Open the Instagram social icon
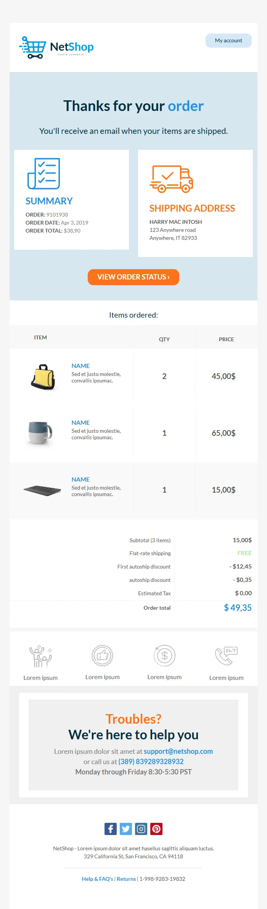Screen dimensions: 267x909 [141, 829]
